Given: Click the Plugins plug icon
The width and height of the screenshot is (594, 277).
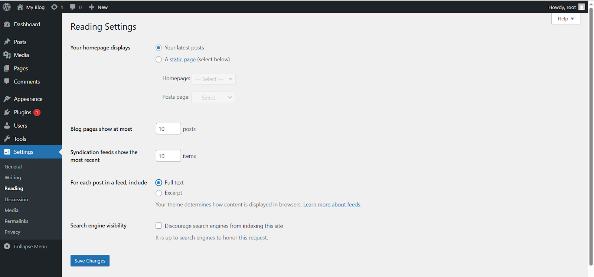Looking at the screenshot, I should [7, 112].
